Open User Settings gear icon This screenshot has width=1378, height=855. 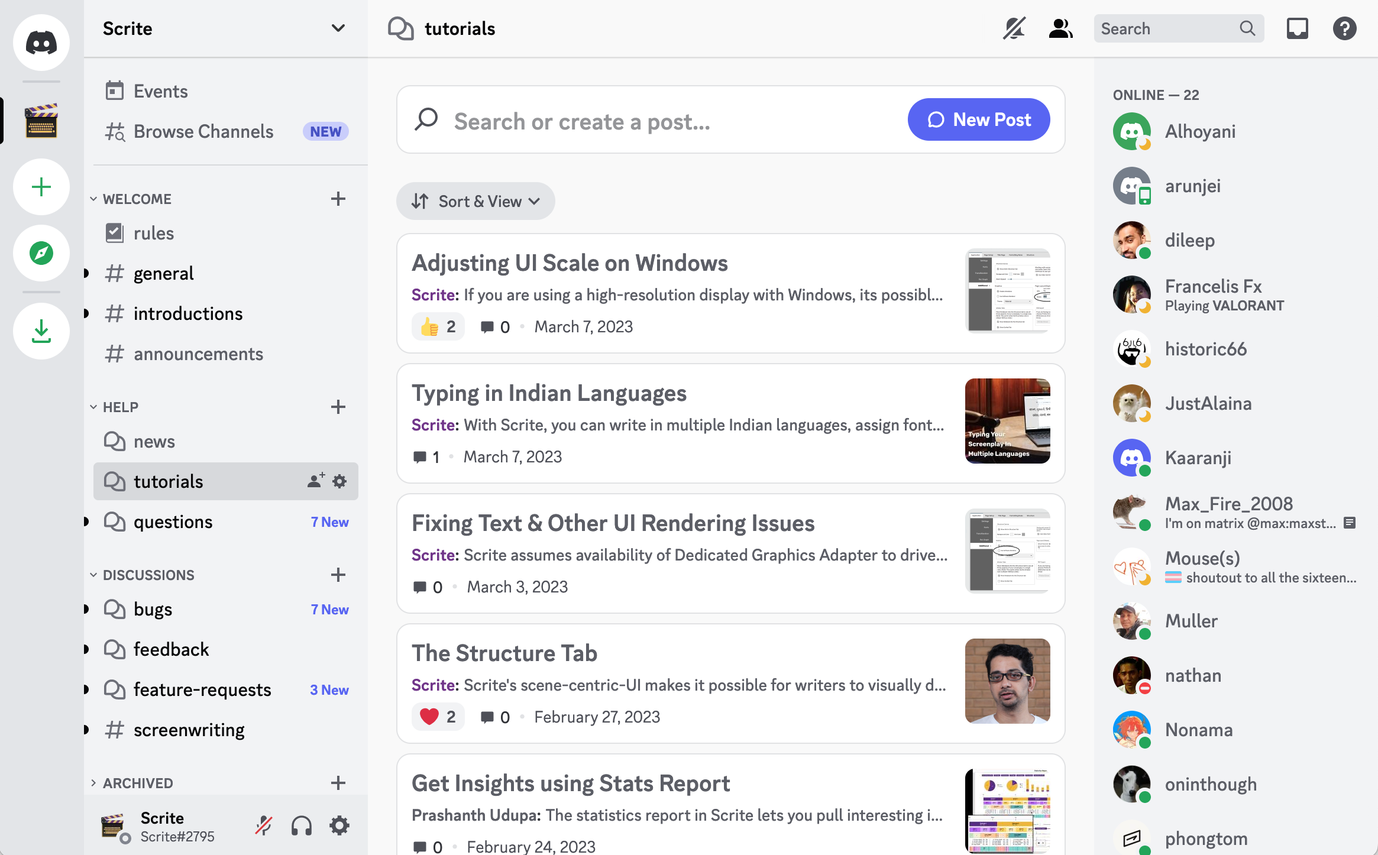(339, 825)
